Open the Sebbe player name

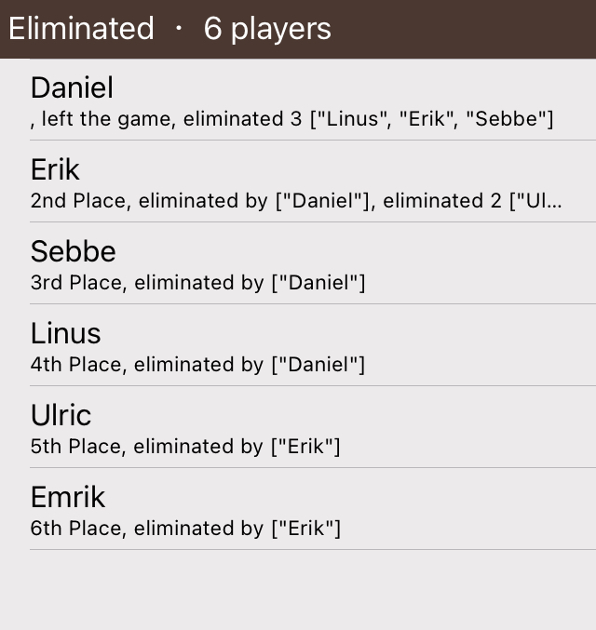coord(73,252)
